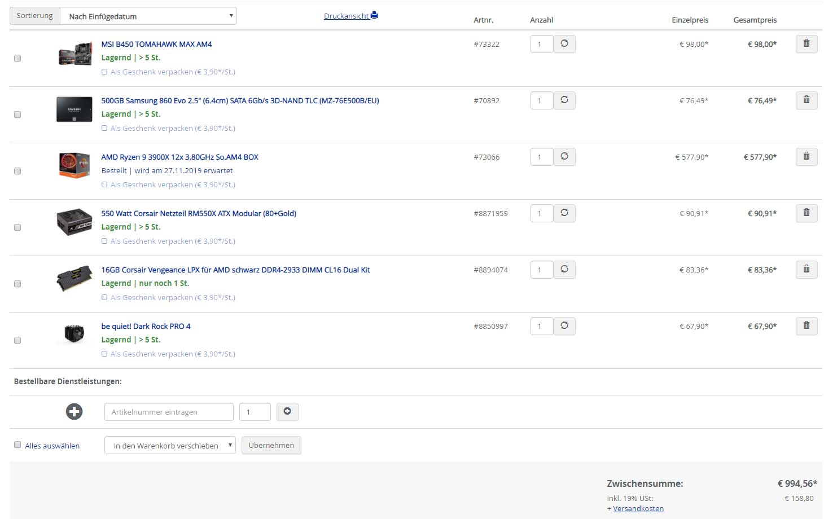The width and height of the screenshot is (824, 519).
Task: Click the be quiet! cooler thumbnail
Action: [x=74, y=334]
